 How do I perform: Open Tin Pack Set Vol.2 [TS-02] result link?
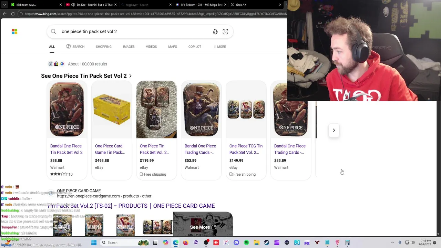(131, 206)
